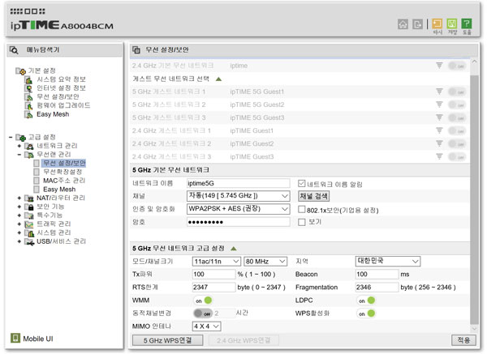Click the logout icon in header
Screen dimensions: 487x354
pos(417,24)
